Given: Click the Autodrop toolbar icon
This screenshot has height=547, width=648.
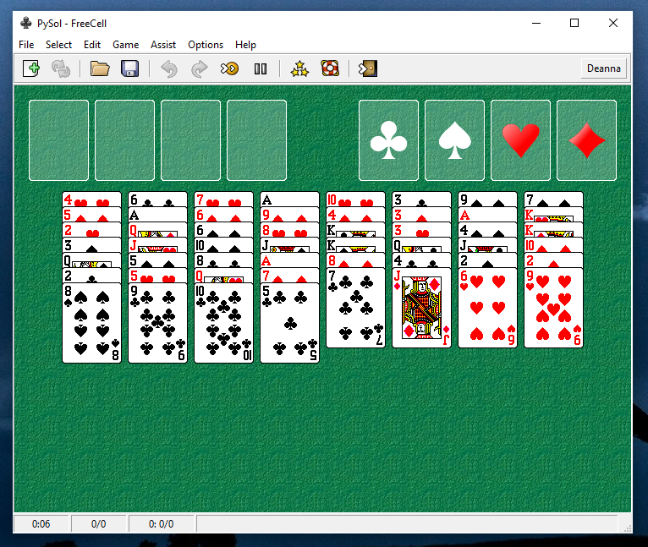Looking at the screenshot, I should 230,68.
